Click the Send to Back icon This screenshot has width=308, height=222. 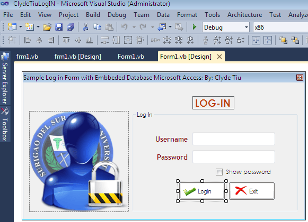coord(295,40)
